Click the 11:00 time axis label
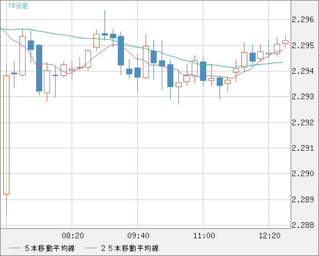Screen dimensions: 319x256 (x=204, y=235)
